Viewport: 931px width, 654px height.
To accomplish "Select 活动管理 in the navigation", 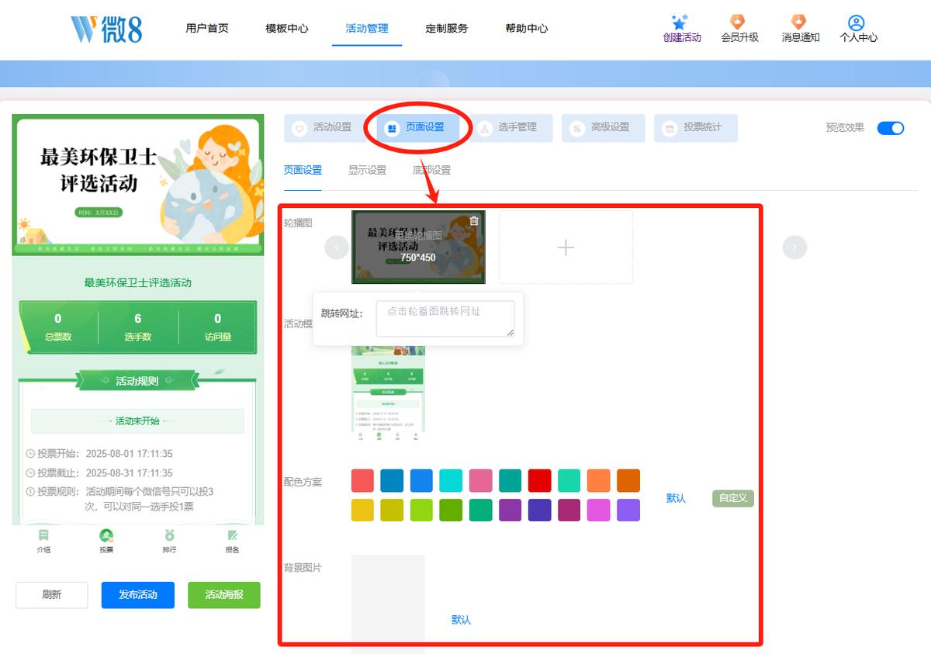I will [367, 29].
